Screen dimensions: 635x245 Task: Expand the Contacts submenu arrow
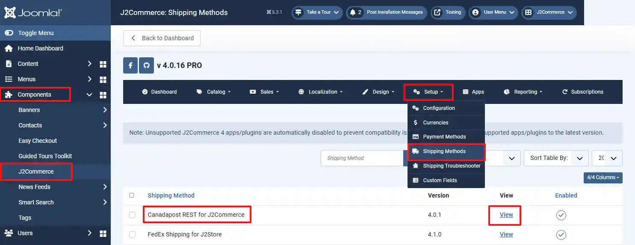[105, 125]
